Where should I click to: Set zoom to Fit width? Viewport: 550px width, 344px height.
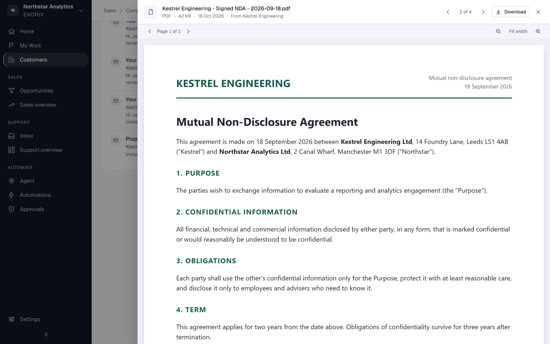518,31
